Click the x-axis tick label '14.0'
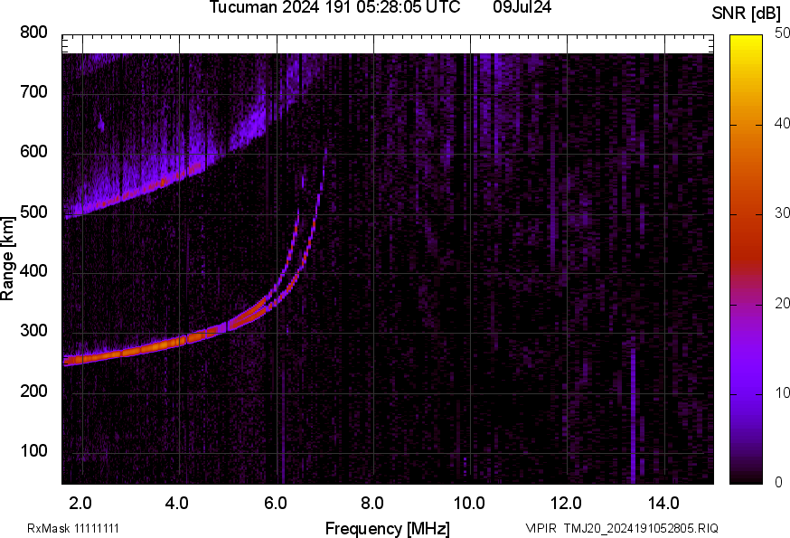Image resolution: width=790 pixels, height=538 pixels. click(663, 504)
